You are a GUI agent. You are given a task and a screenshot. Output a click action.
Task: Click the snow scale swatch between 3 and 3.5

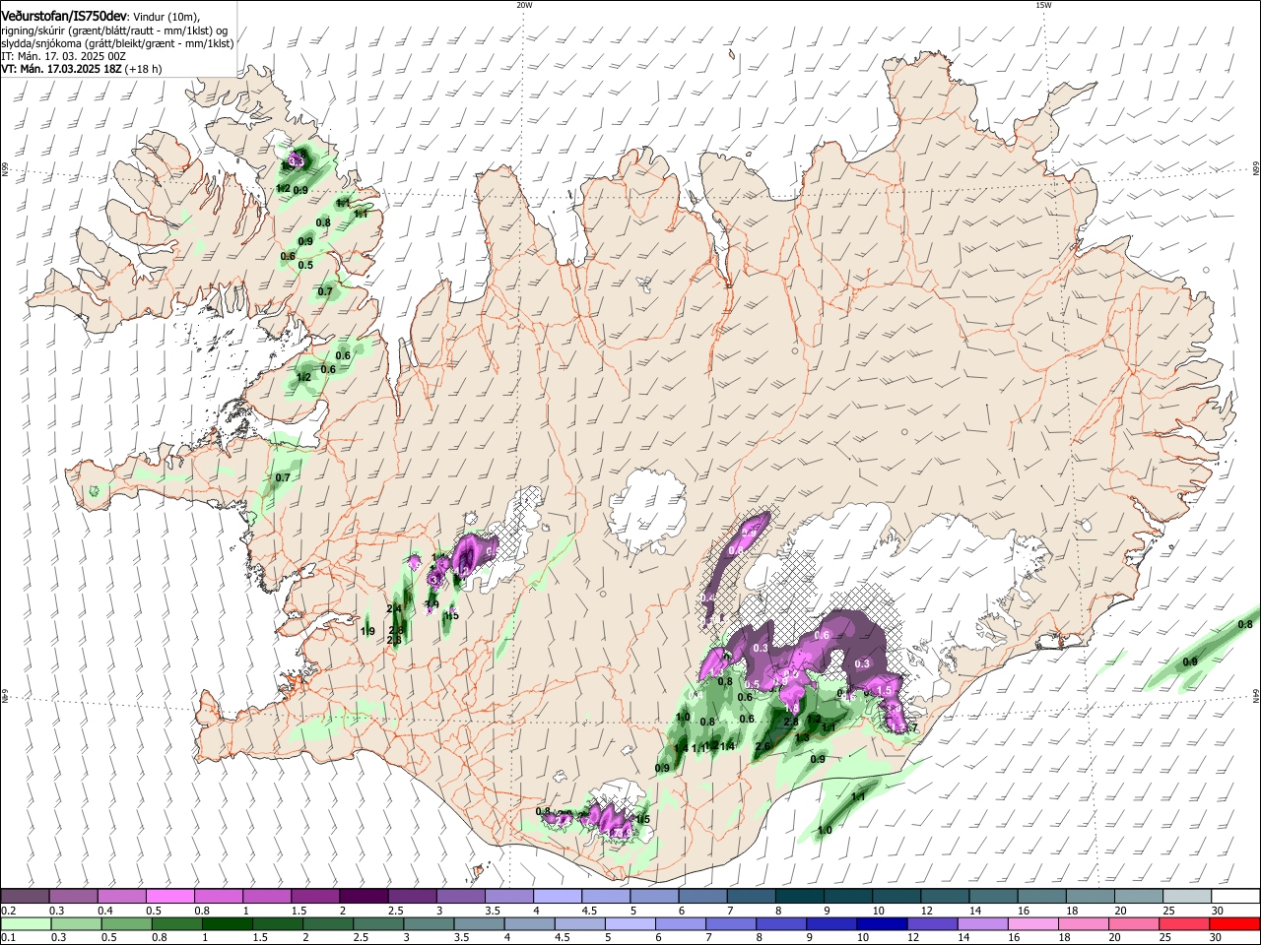(x=460, y=897)
